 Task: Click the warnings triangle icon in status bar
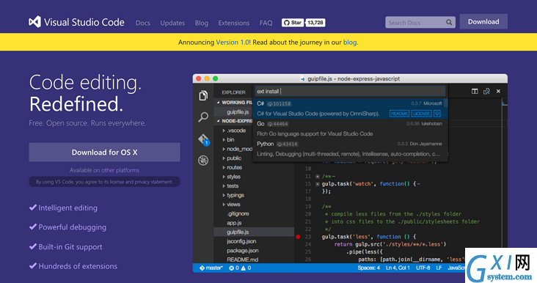coord(243,268)
